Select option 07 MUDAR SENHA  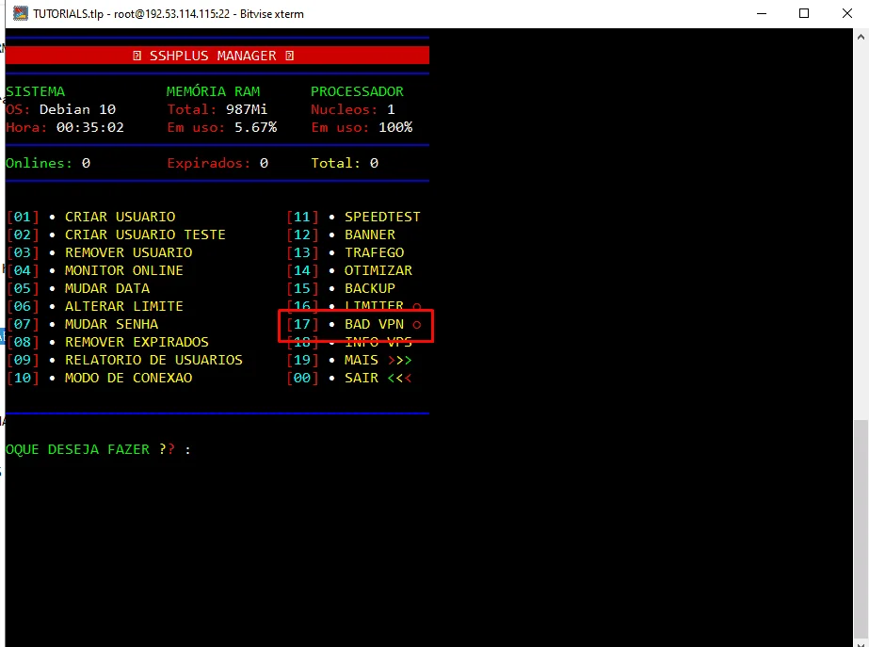pyautogui.click(x=83, y=324)
